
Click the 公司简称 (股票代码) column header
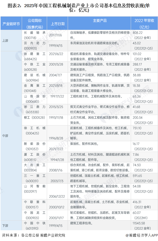[x=34, y=23]
